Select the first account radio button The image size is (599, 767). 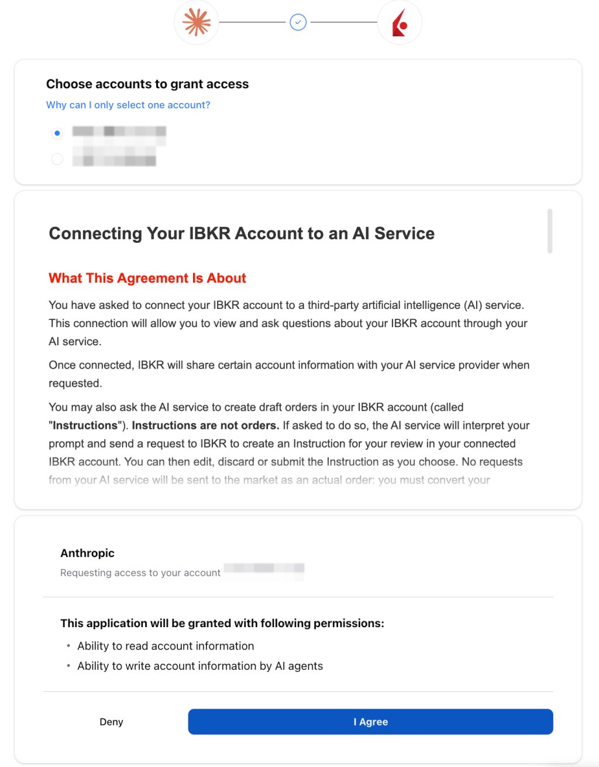coord(57,133)
